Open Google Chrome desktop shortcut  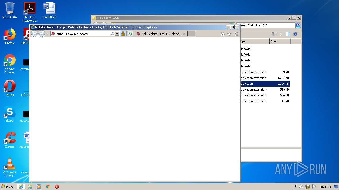pyautogui.click(x=10, y=64)
